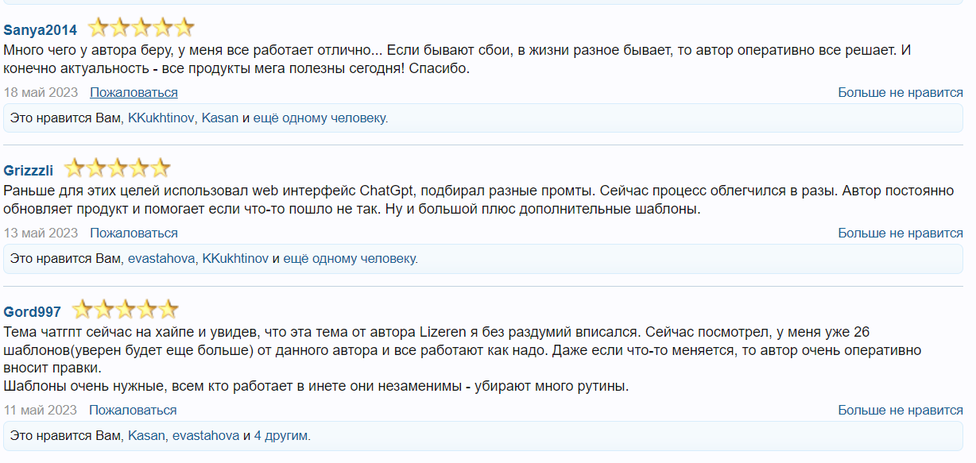Click the star rating beside Sanya2014
The height and width of the screenshot is (463, 976).
[x=141, y=29]
